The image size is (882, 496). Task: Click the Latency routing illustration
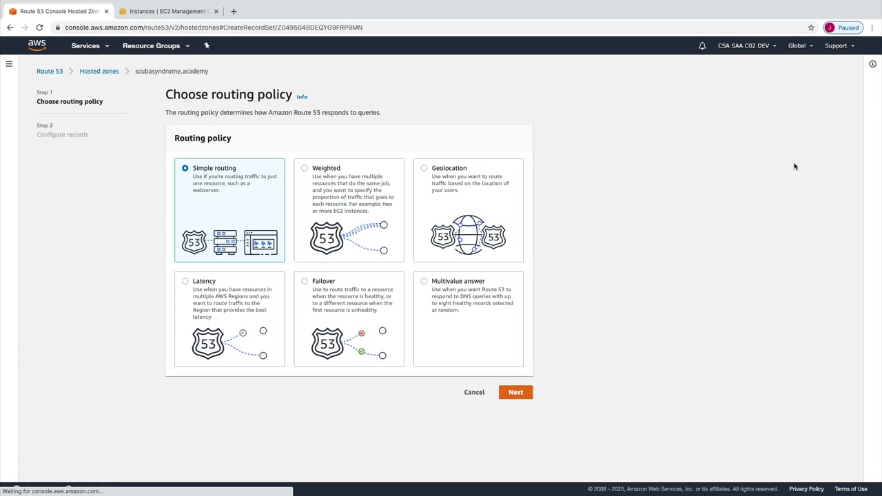click(229, 342)
